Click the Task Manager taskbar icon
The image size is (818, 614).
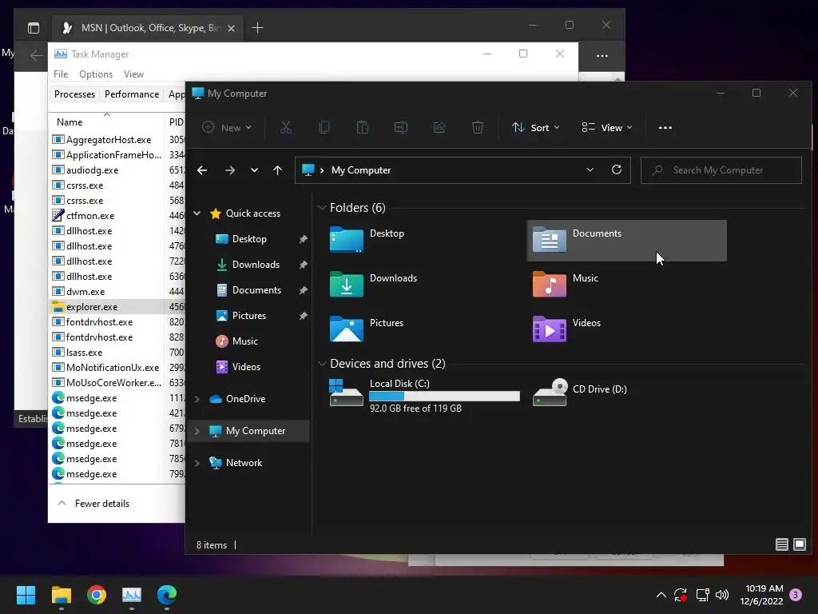132,595
